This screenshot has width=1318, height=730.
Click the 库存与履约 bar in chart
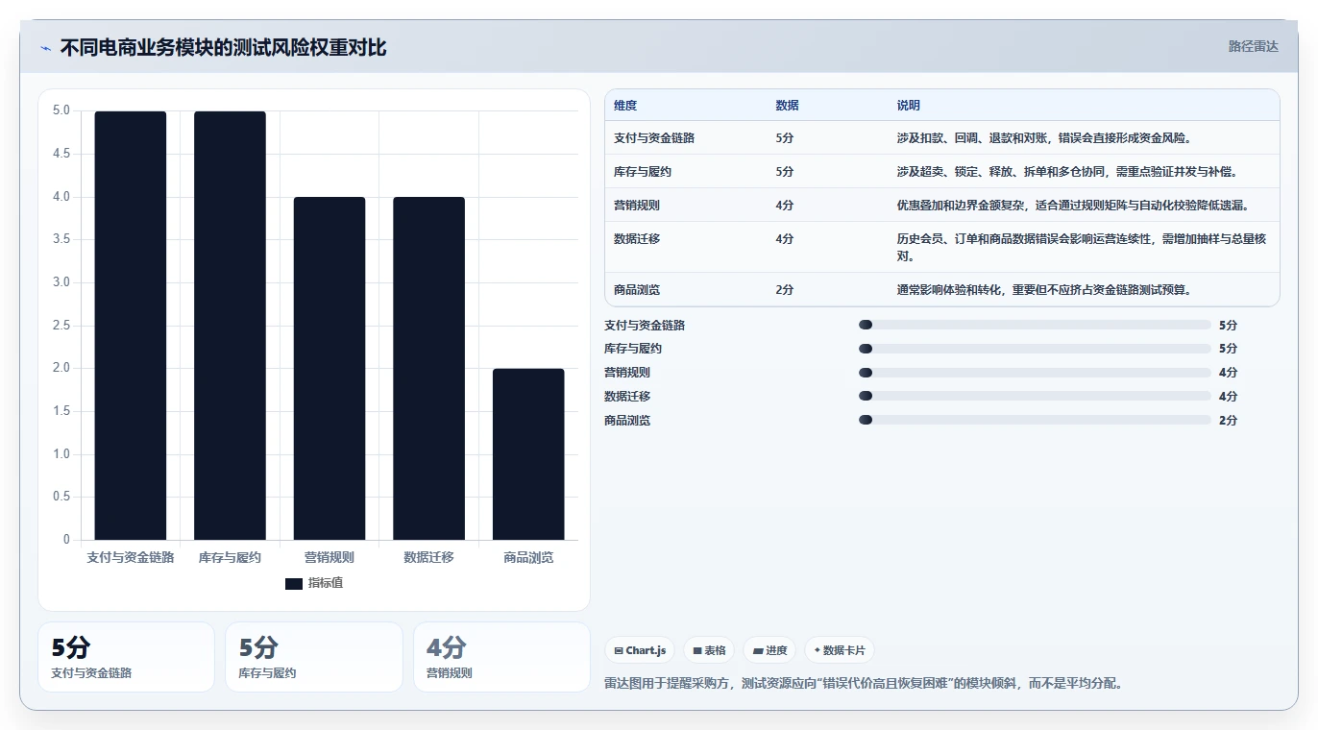click(x=230, y=326)
